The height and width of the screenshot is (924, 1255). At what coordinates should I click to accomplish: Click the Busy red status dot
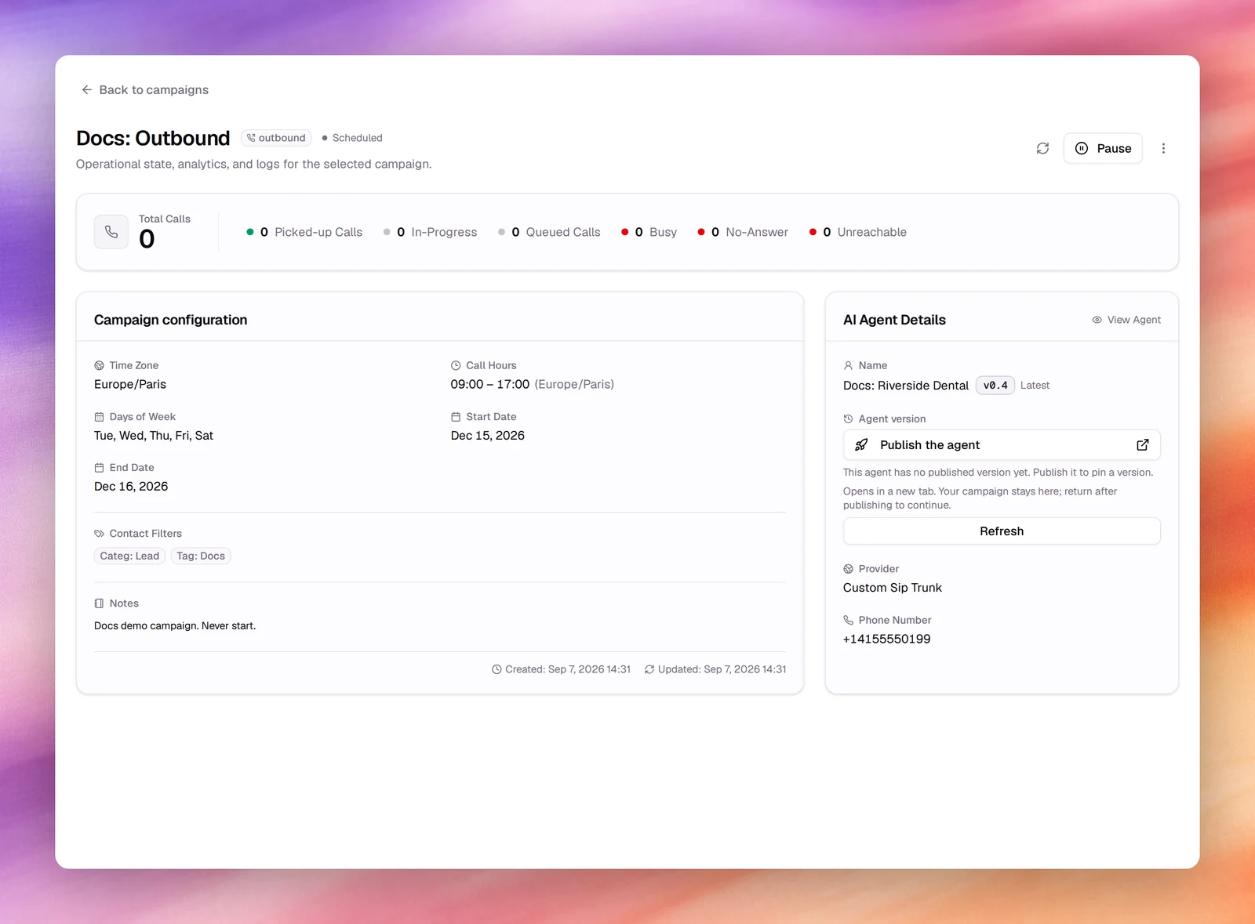624,232
